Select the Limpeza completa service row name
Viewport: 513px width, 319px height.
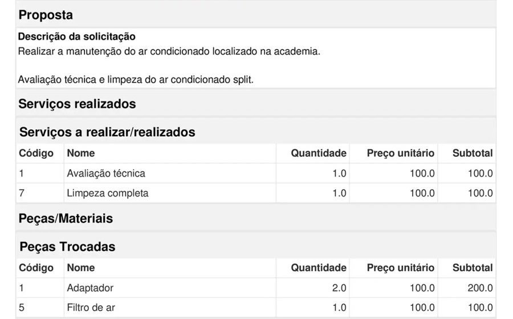108,193
